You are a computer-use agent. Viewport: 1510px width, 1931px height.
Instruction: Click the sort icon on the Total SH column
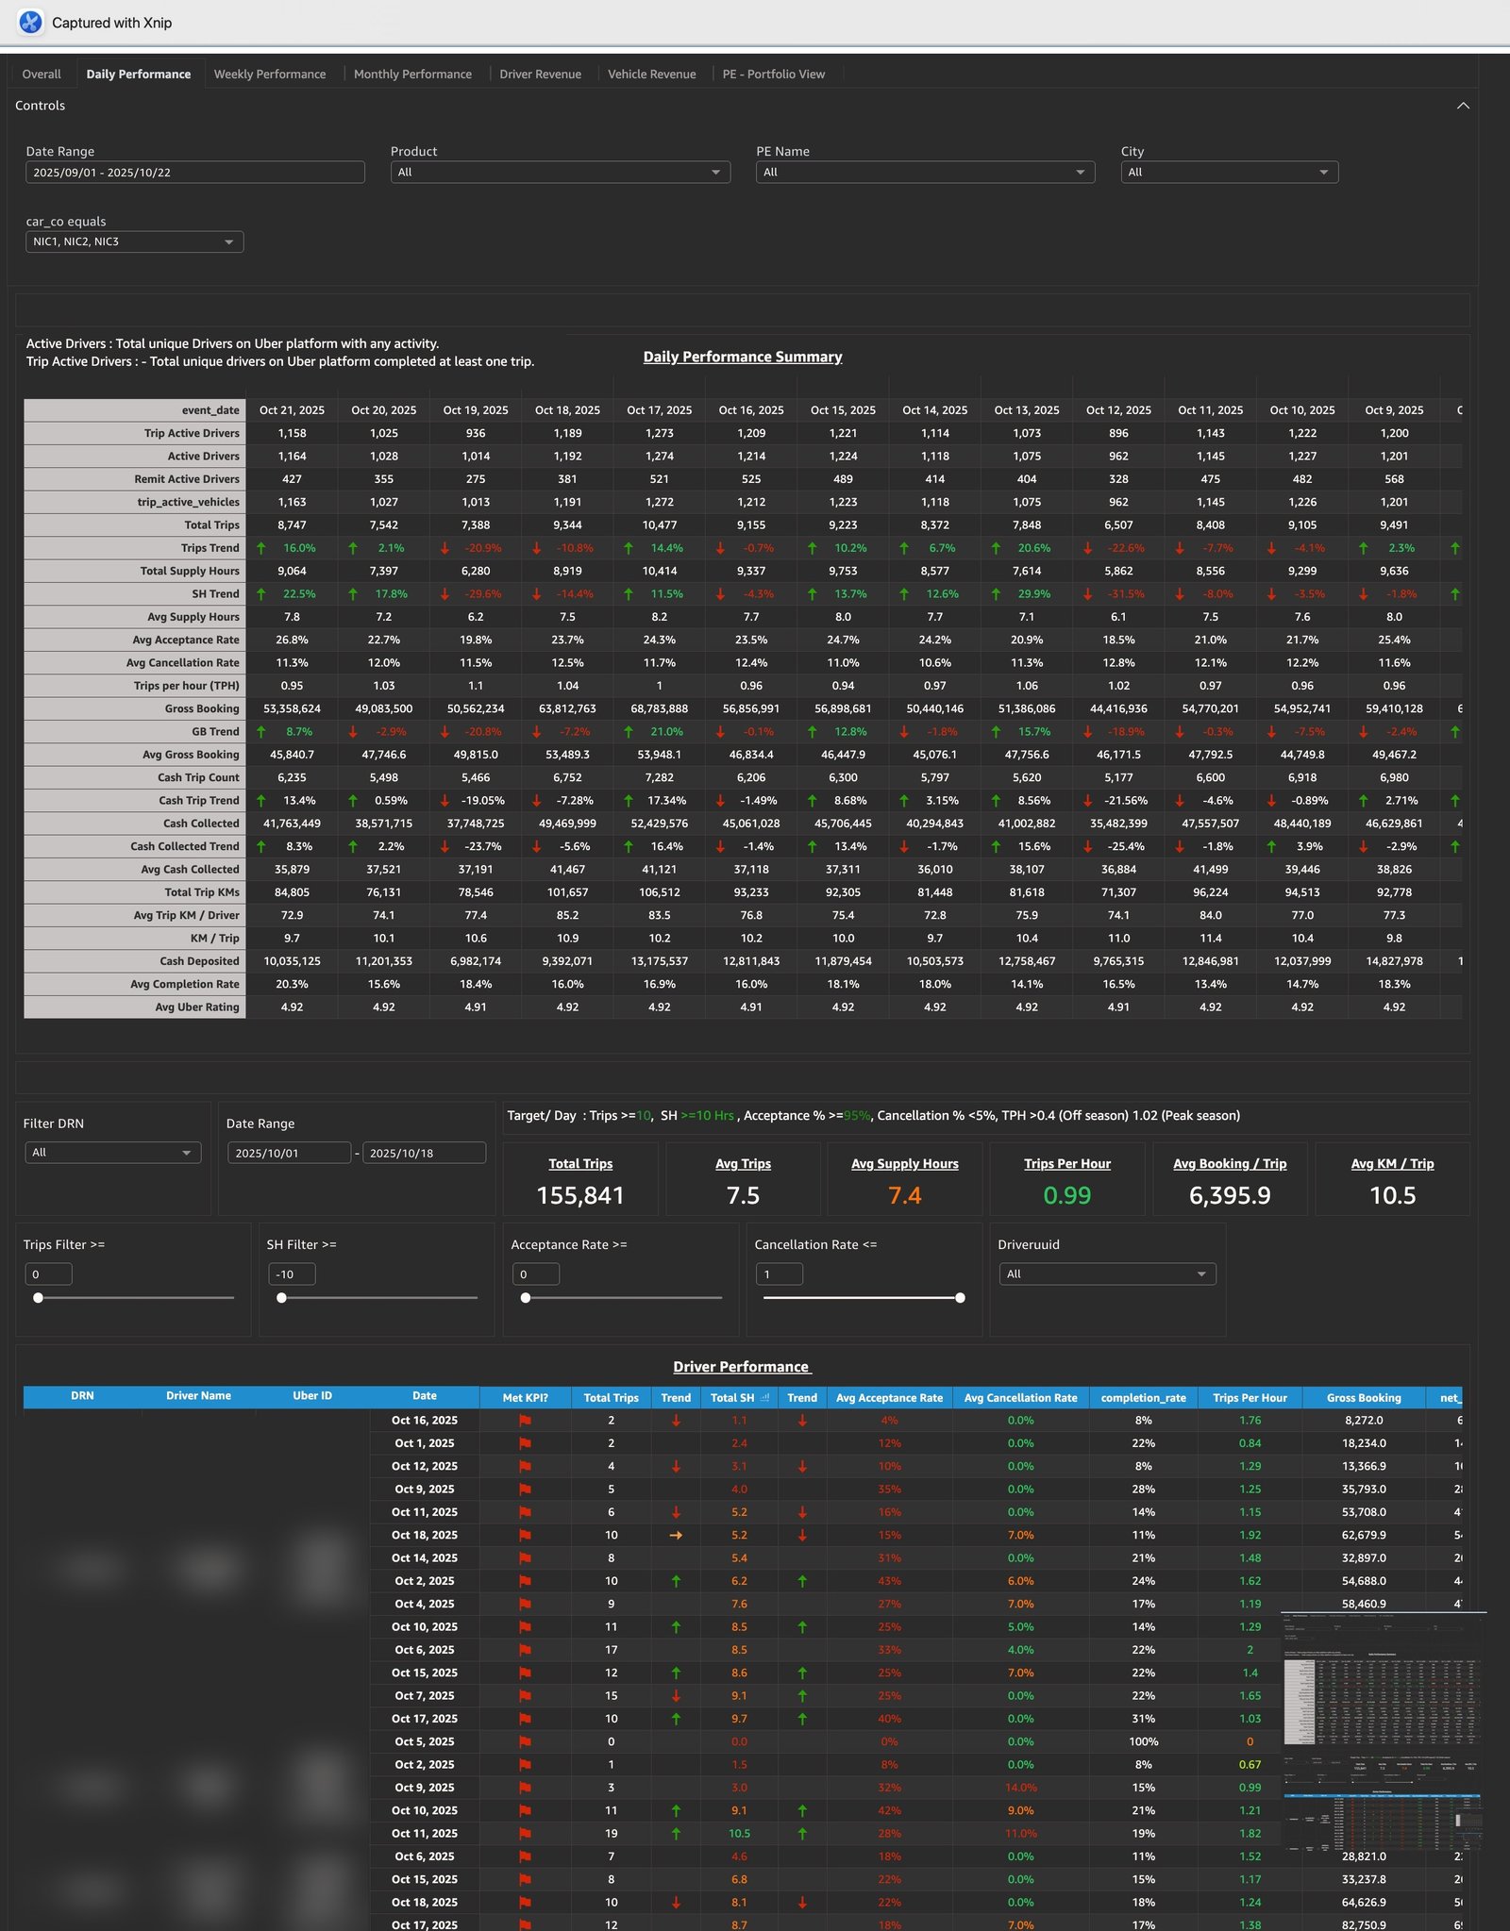coord(764,1397)
